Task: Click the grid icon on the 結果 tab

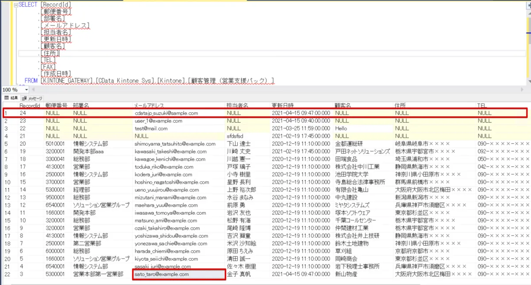Action: [7, 98]
